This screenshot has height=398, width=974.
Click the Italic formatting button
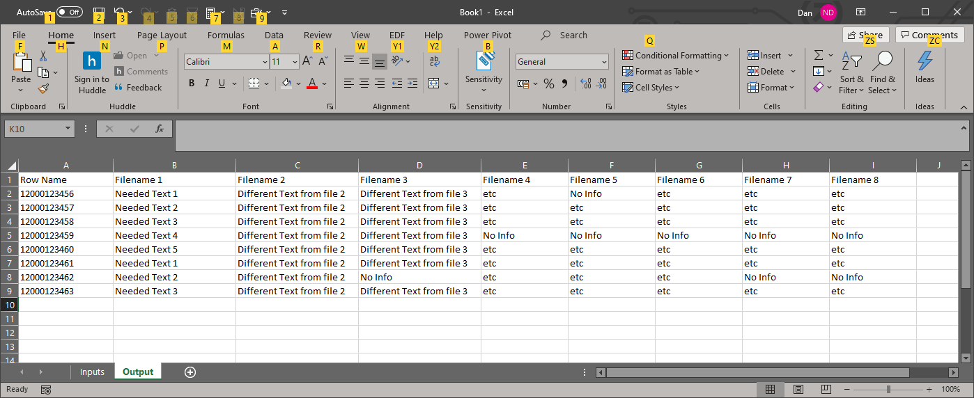pos(207,83)
